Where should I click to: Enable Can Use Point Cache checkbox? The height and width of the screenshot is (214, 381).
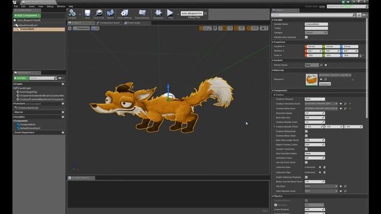coord(306,162)
